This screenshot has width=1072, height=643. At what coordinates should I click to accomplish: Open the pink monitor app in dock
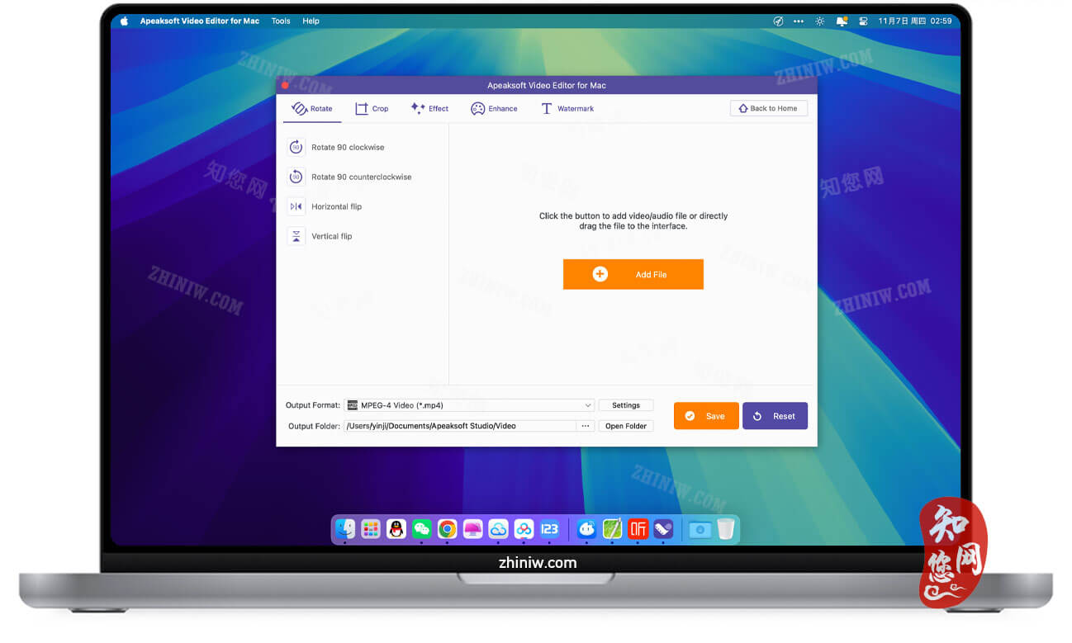[x=472, y=529]
